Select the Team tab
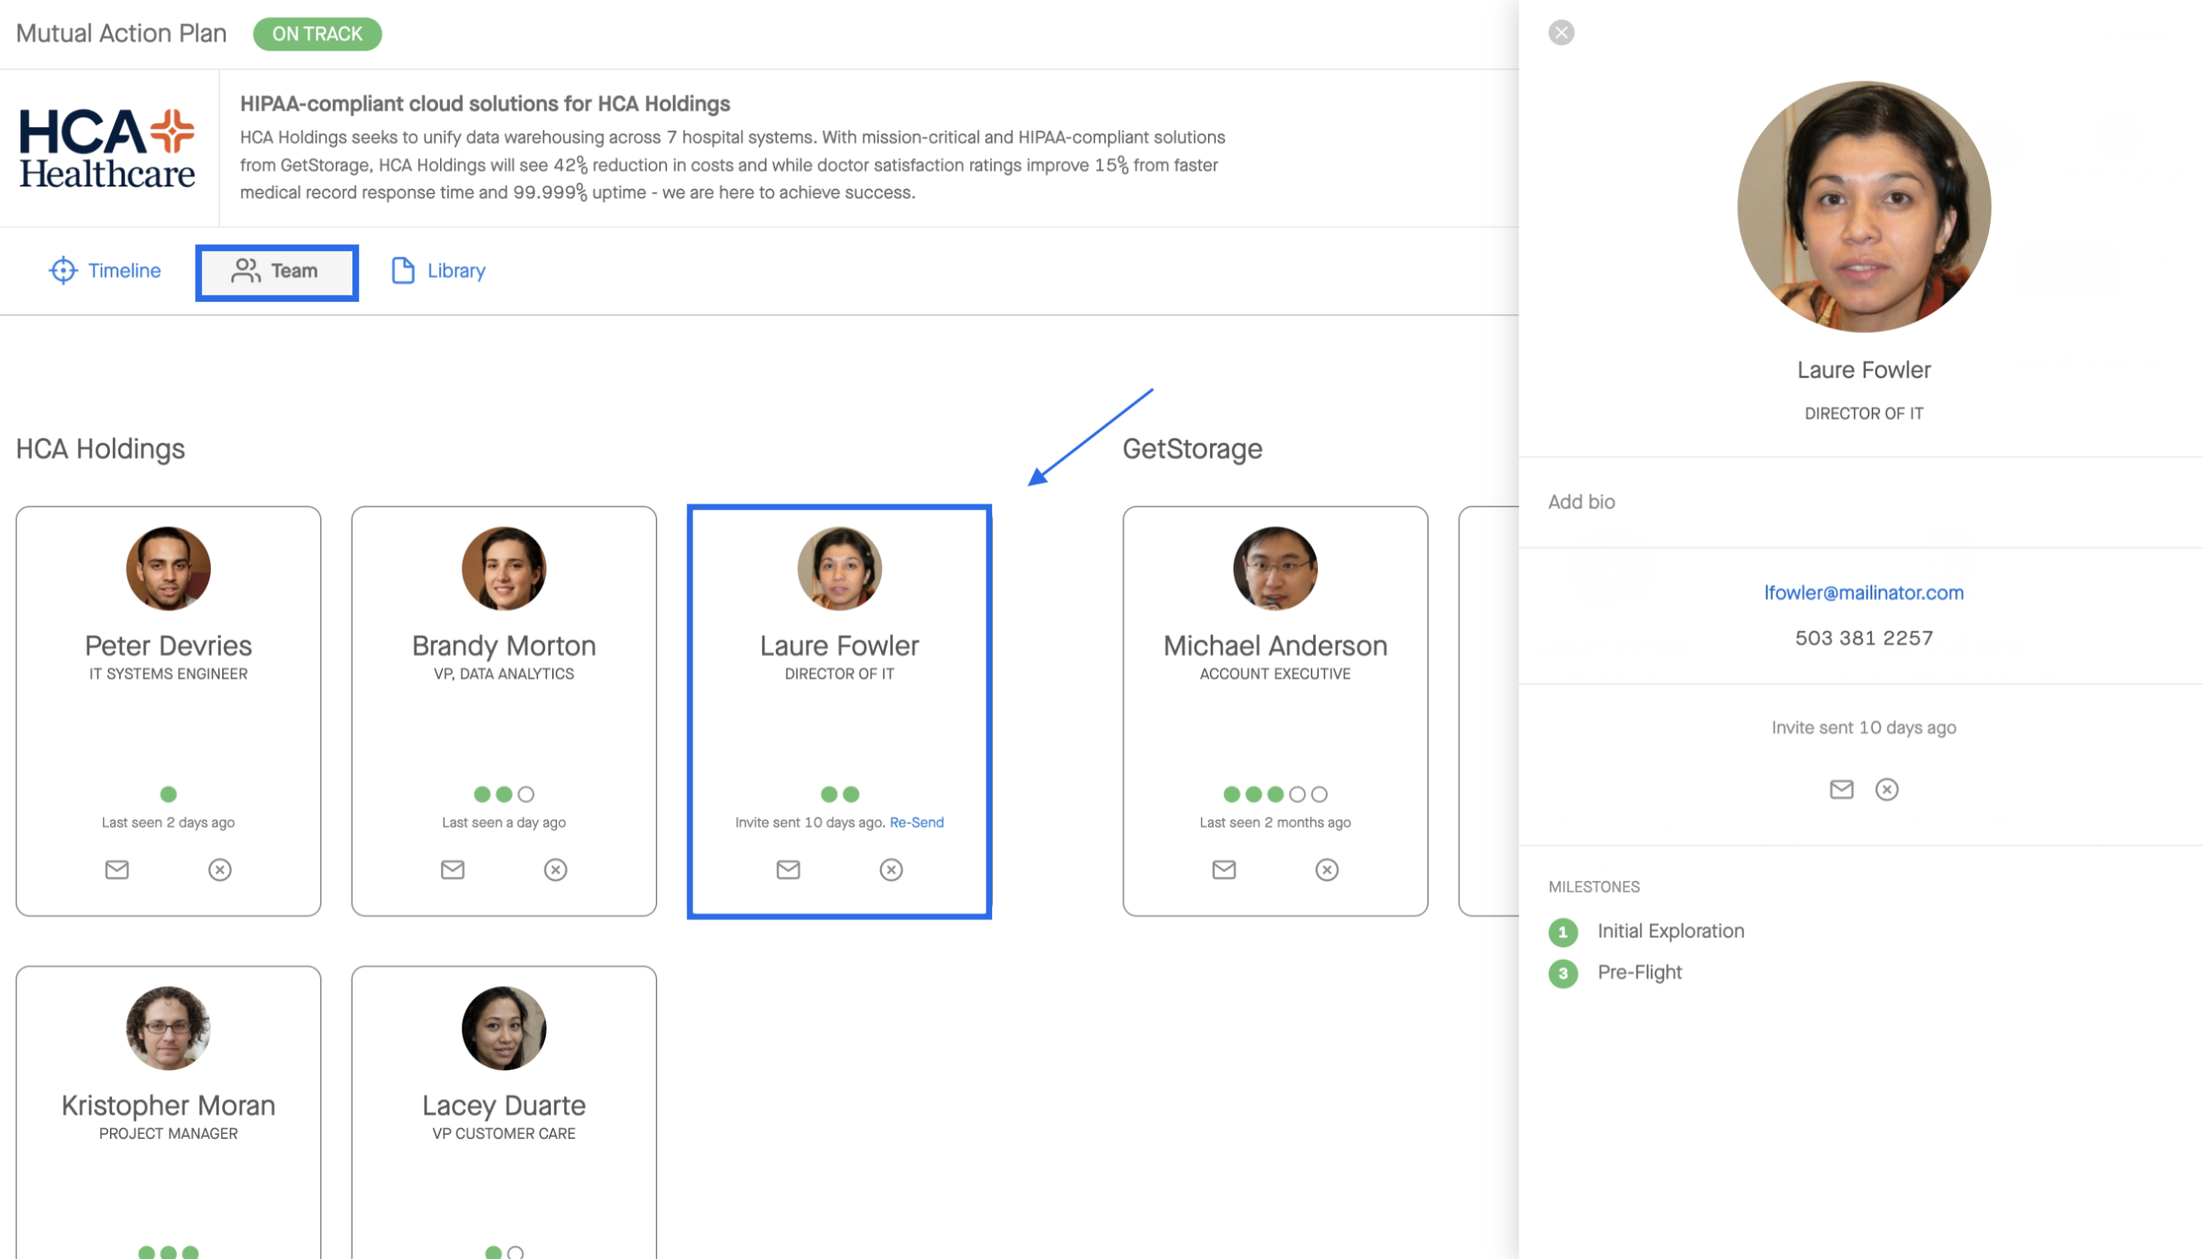Viewport: 2203px width, 1259px height. click(276, 271)
